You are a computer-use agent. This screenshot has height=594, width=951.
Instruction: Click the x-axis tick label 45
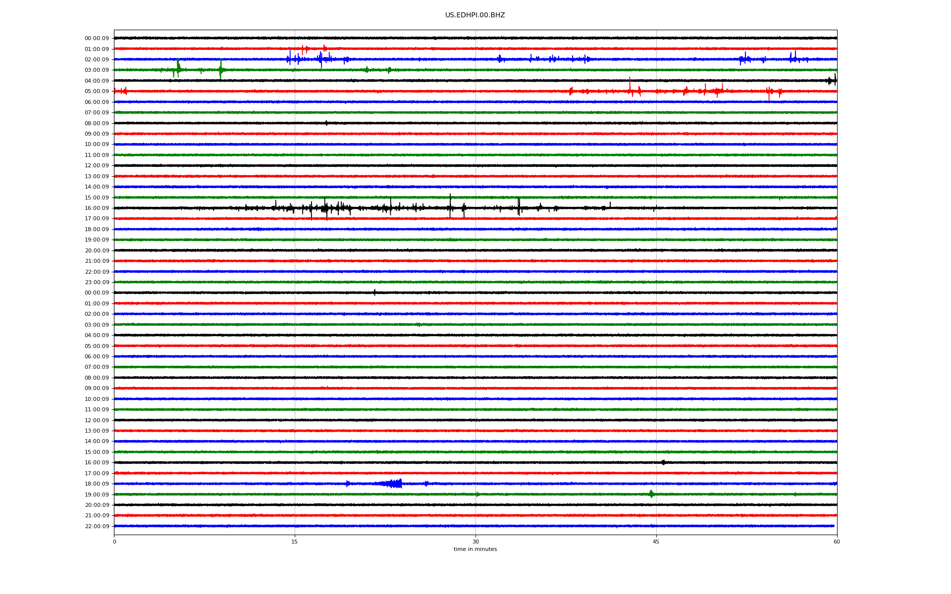(x=656, y=542)
